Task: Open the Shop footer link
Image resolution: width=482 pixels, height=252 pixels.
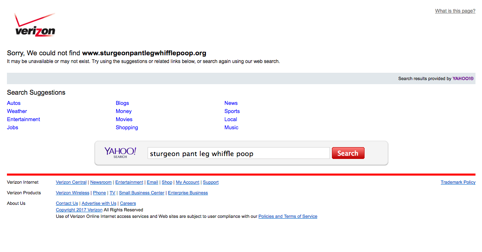Action: (x=167, y=182)
